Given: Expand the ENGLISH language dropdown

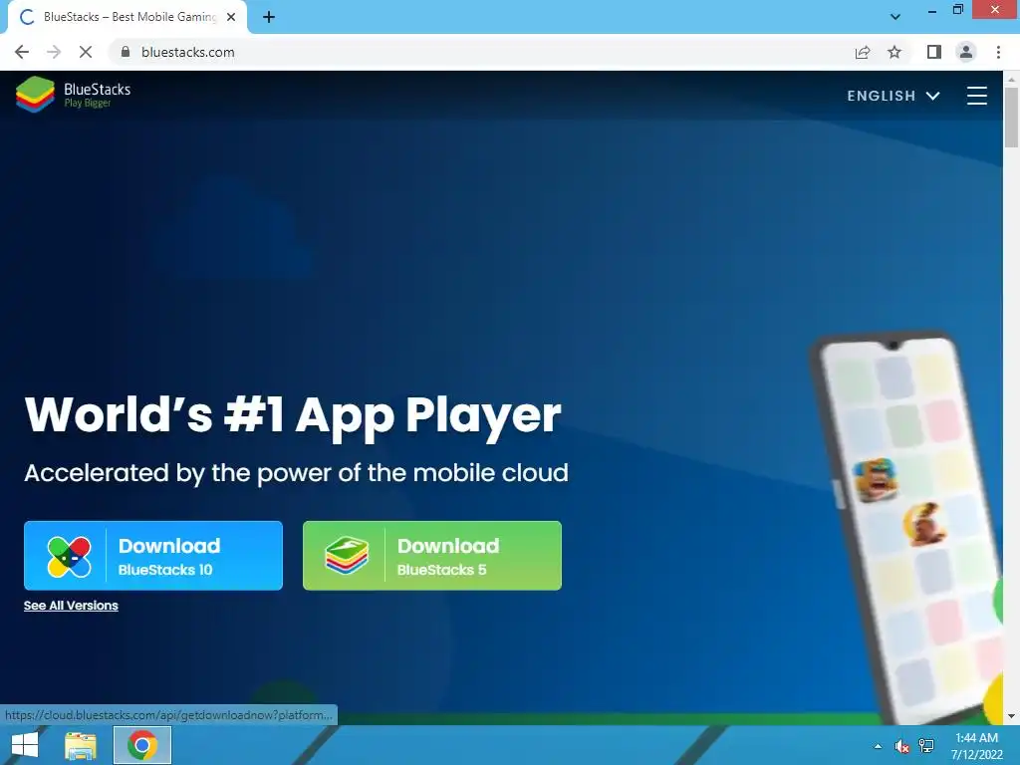Looking at the screenshot, I should pyautogui.click(x=893, y=96).
